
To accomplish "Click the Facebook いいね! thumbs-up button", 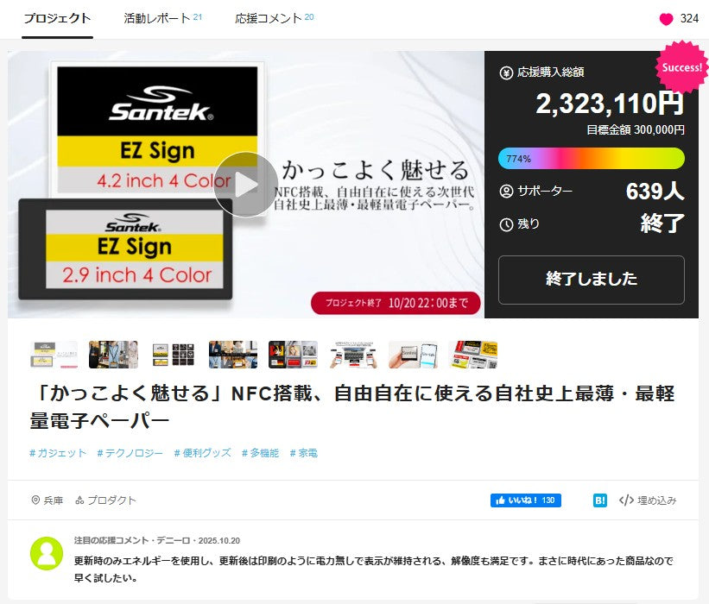I will (525, 500).
